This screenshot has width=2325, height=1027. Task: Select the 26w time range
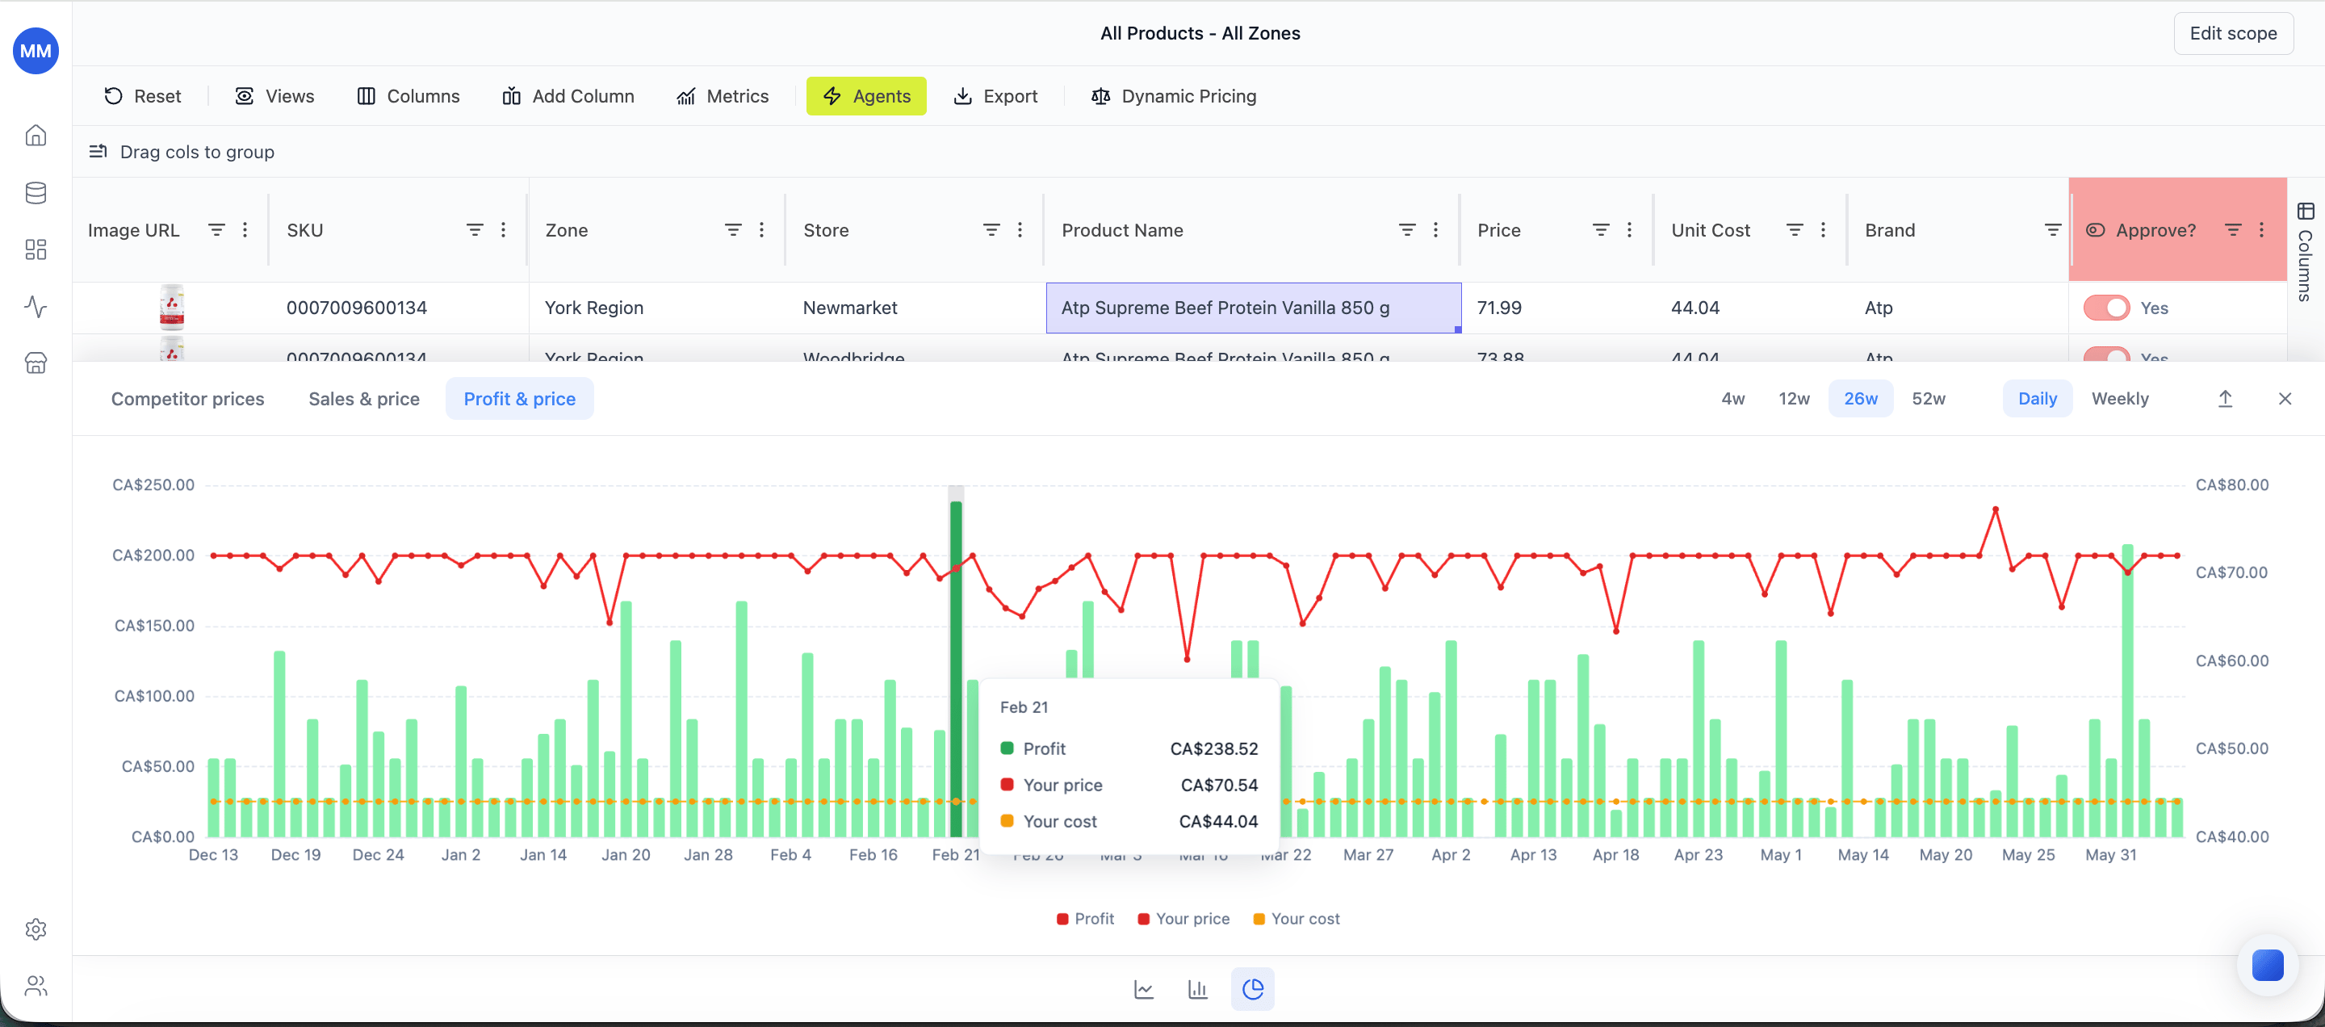coord(1860,399)
